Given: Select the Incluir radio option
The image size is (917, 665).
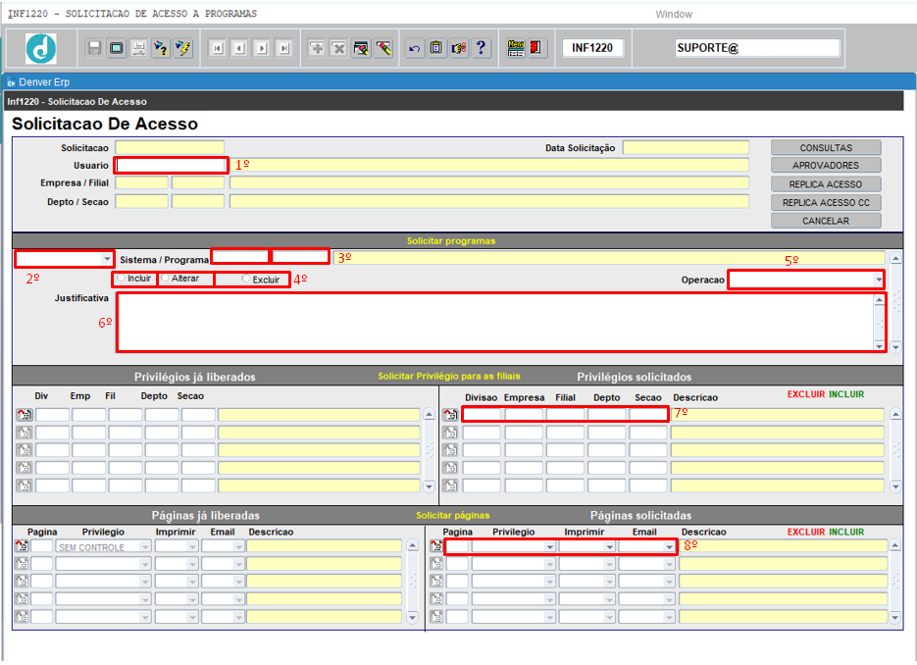Looking at the screenshot, I should coord(121,279).
